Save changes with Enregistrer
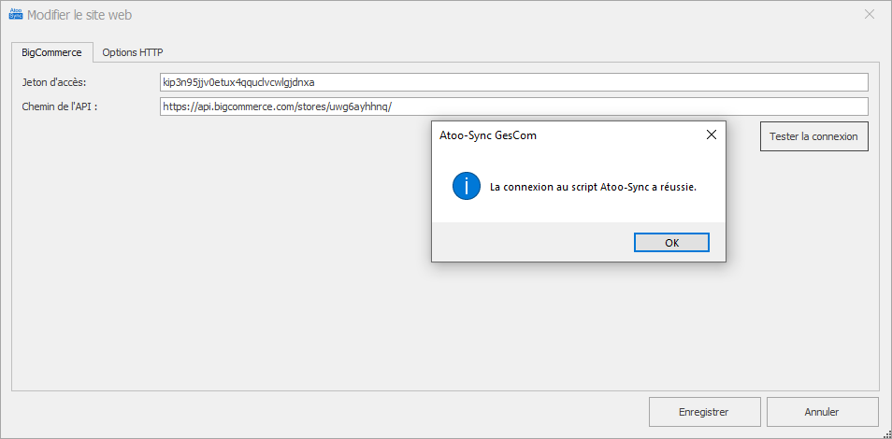Image resolution: width=892 pixels, height=439 pixels. (x=704, y=412)
